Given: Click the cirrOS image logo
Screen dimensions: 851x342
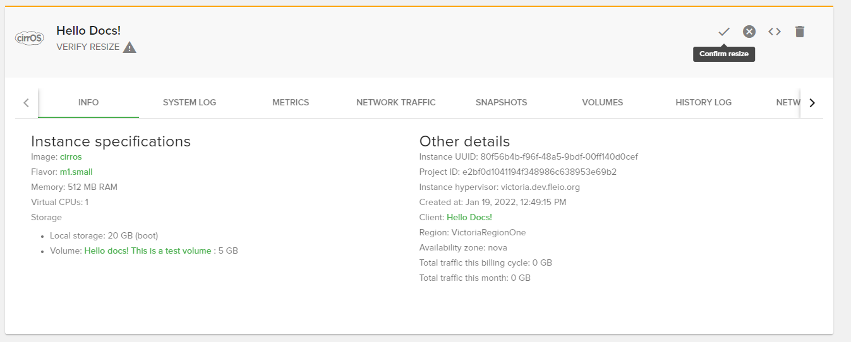Looking at the screenshot, I should click(29, 38).
